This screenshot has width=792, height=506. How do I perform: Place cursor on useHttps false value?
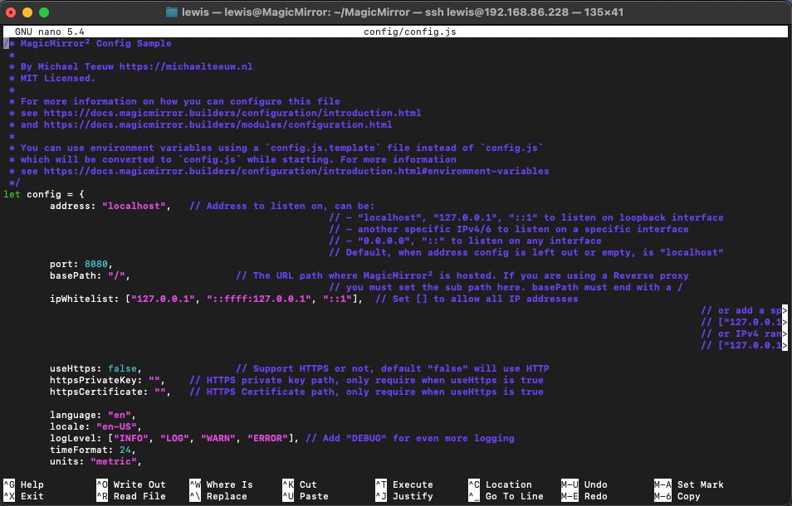(x=125, y=368)
